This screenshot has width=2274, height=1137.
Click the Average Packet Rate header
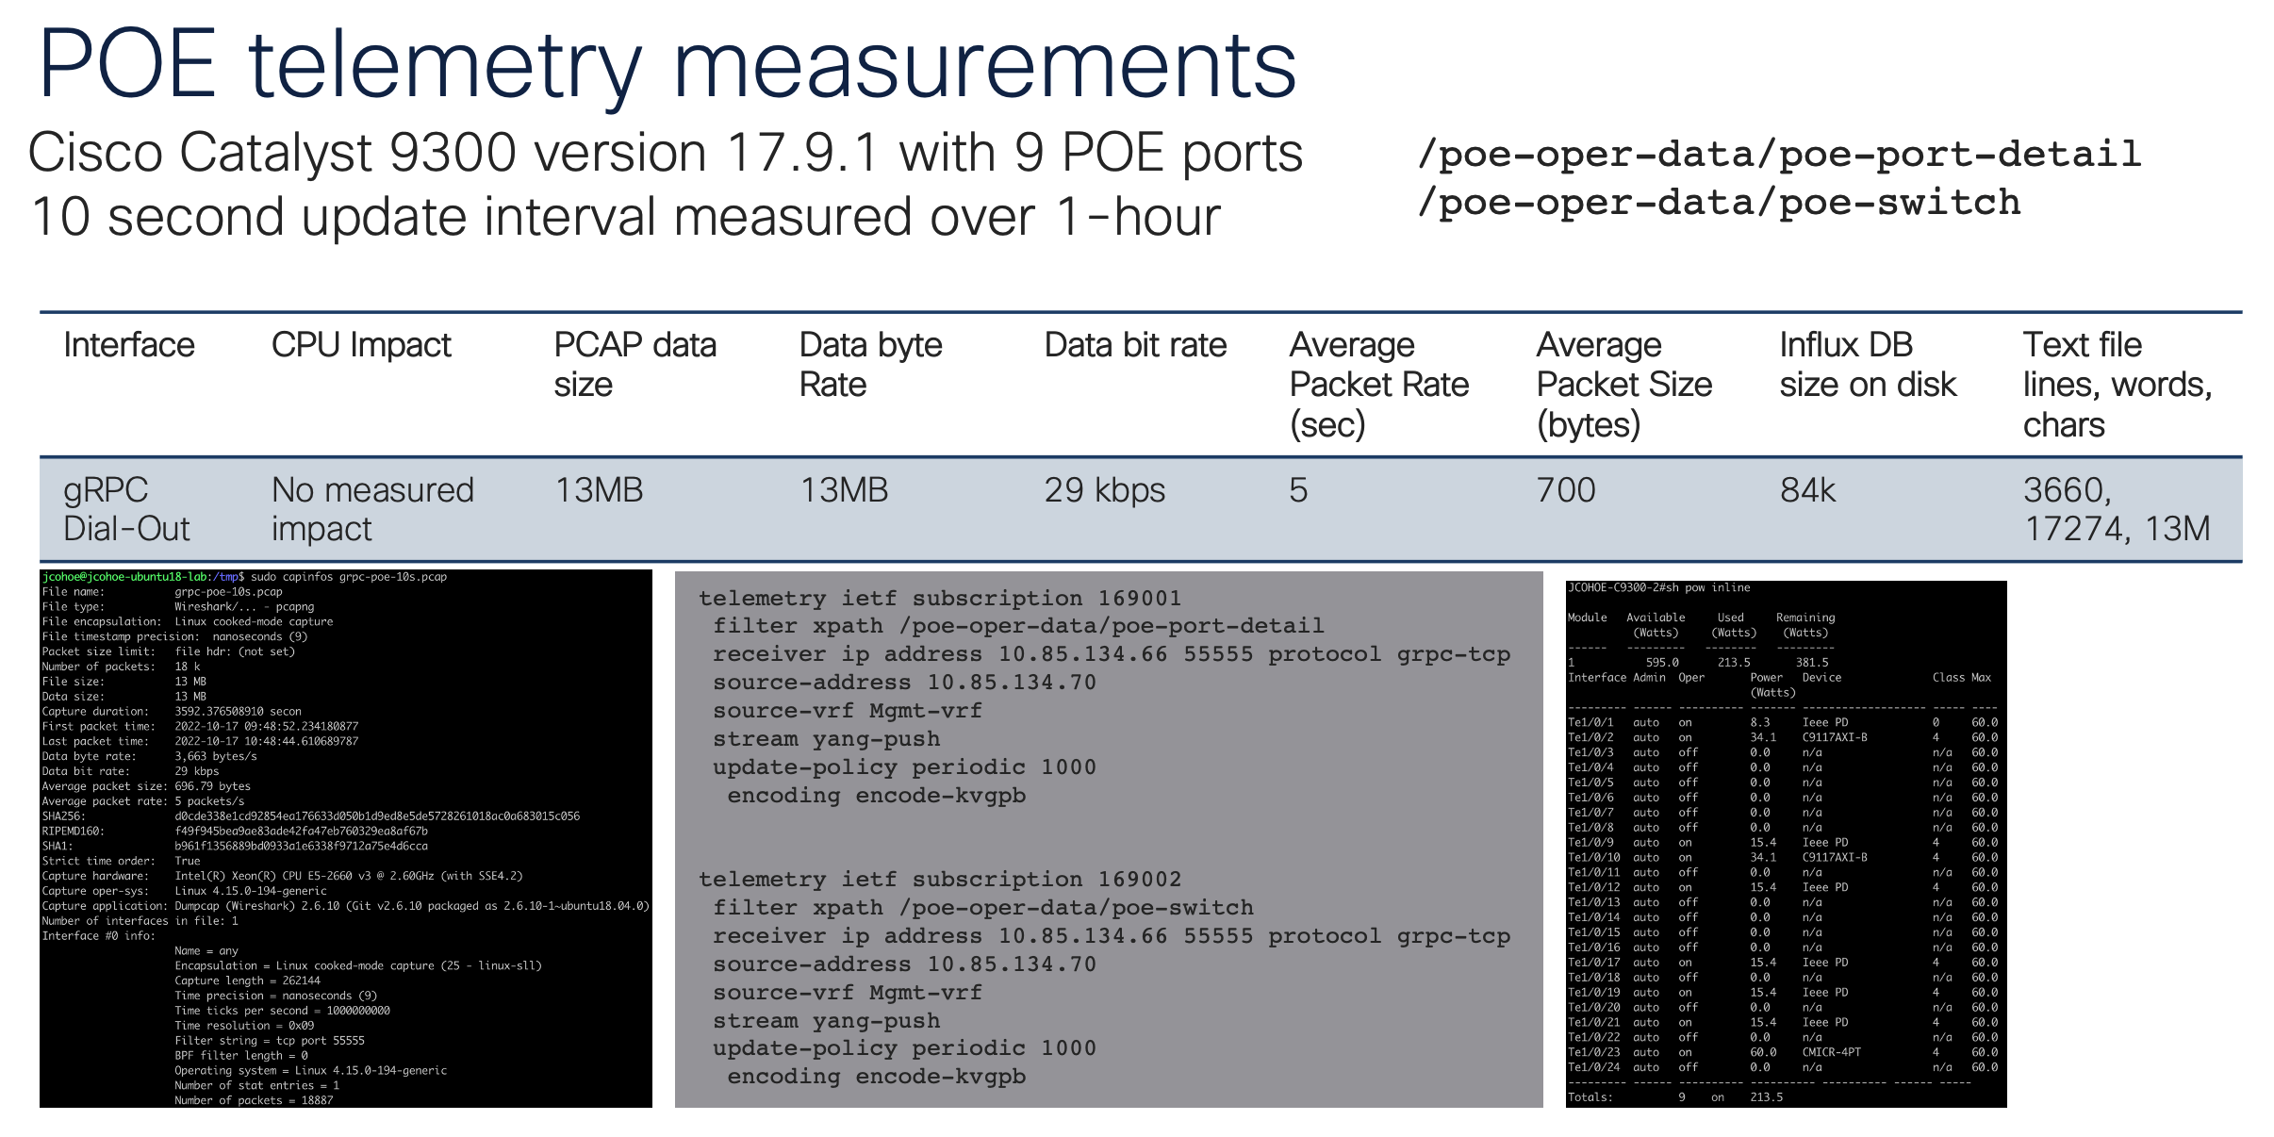pos(1378,385)
